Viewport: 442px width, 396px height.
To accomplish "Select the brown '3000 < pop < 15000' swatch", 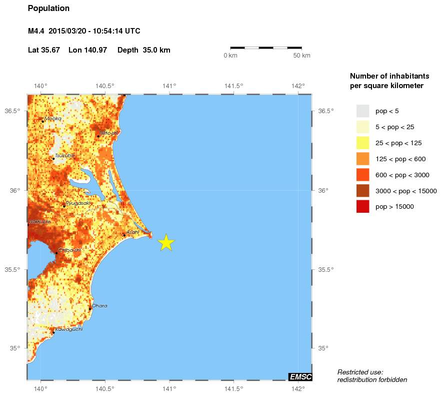I will click(362, 191).
